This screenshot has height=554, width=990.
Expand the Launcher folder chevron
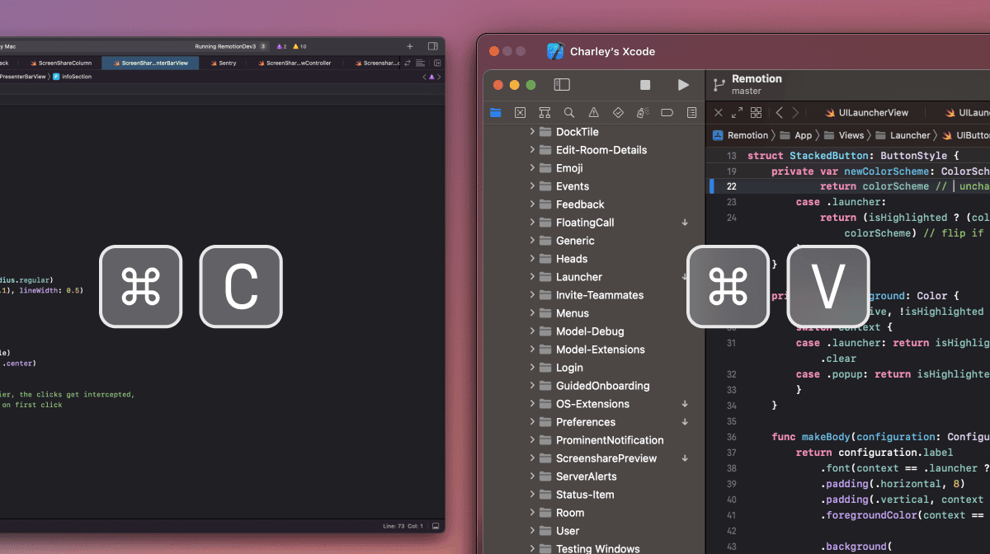pyautogui.click(x=532, y=277)
